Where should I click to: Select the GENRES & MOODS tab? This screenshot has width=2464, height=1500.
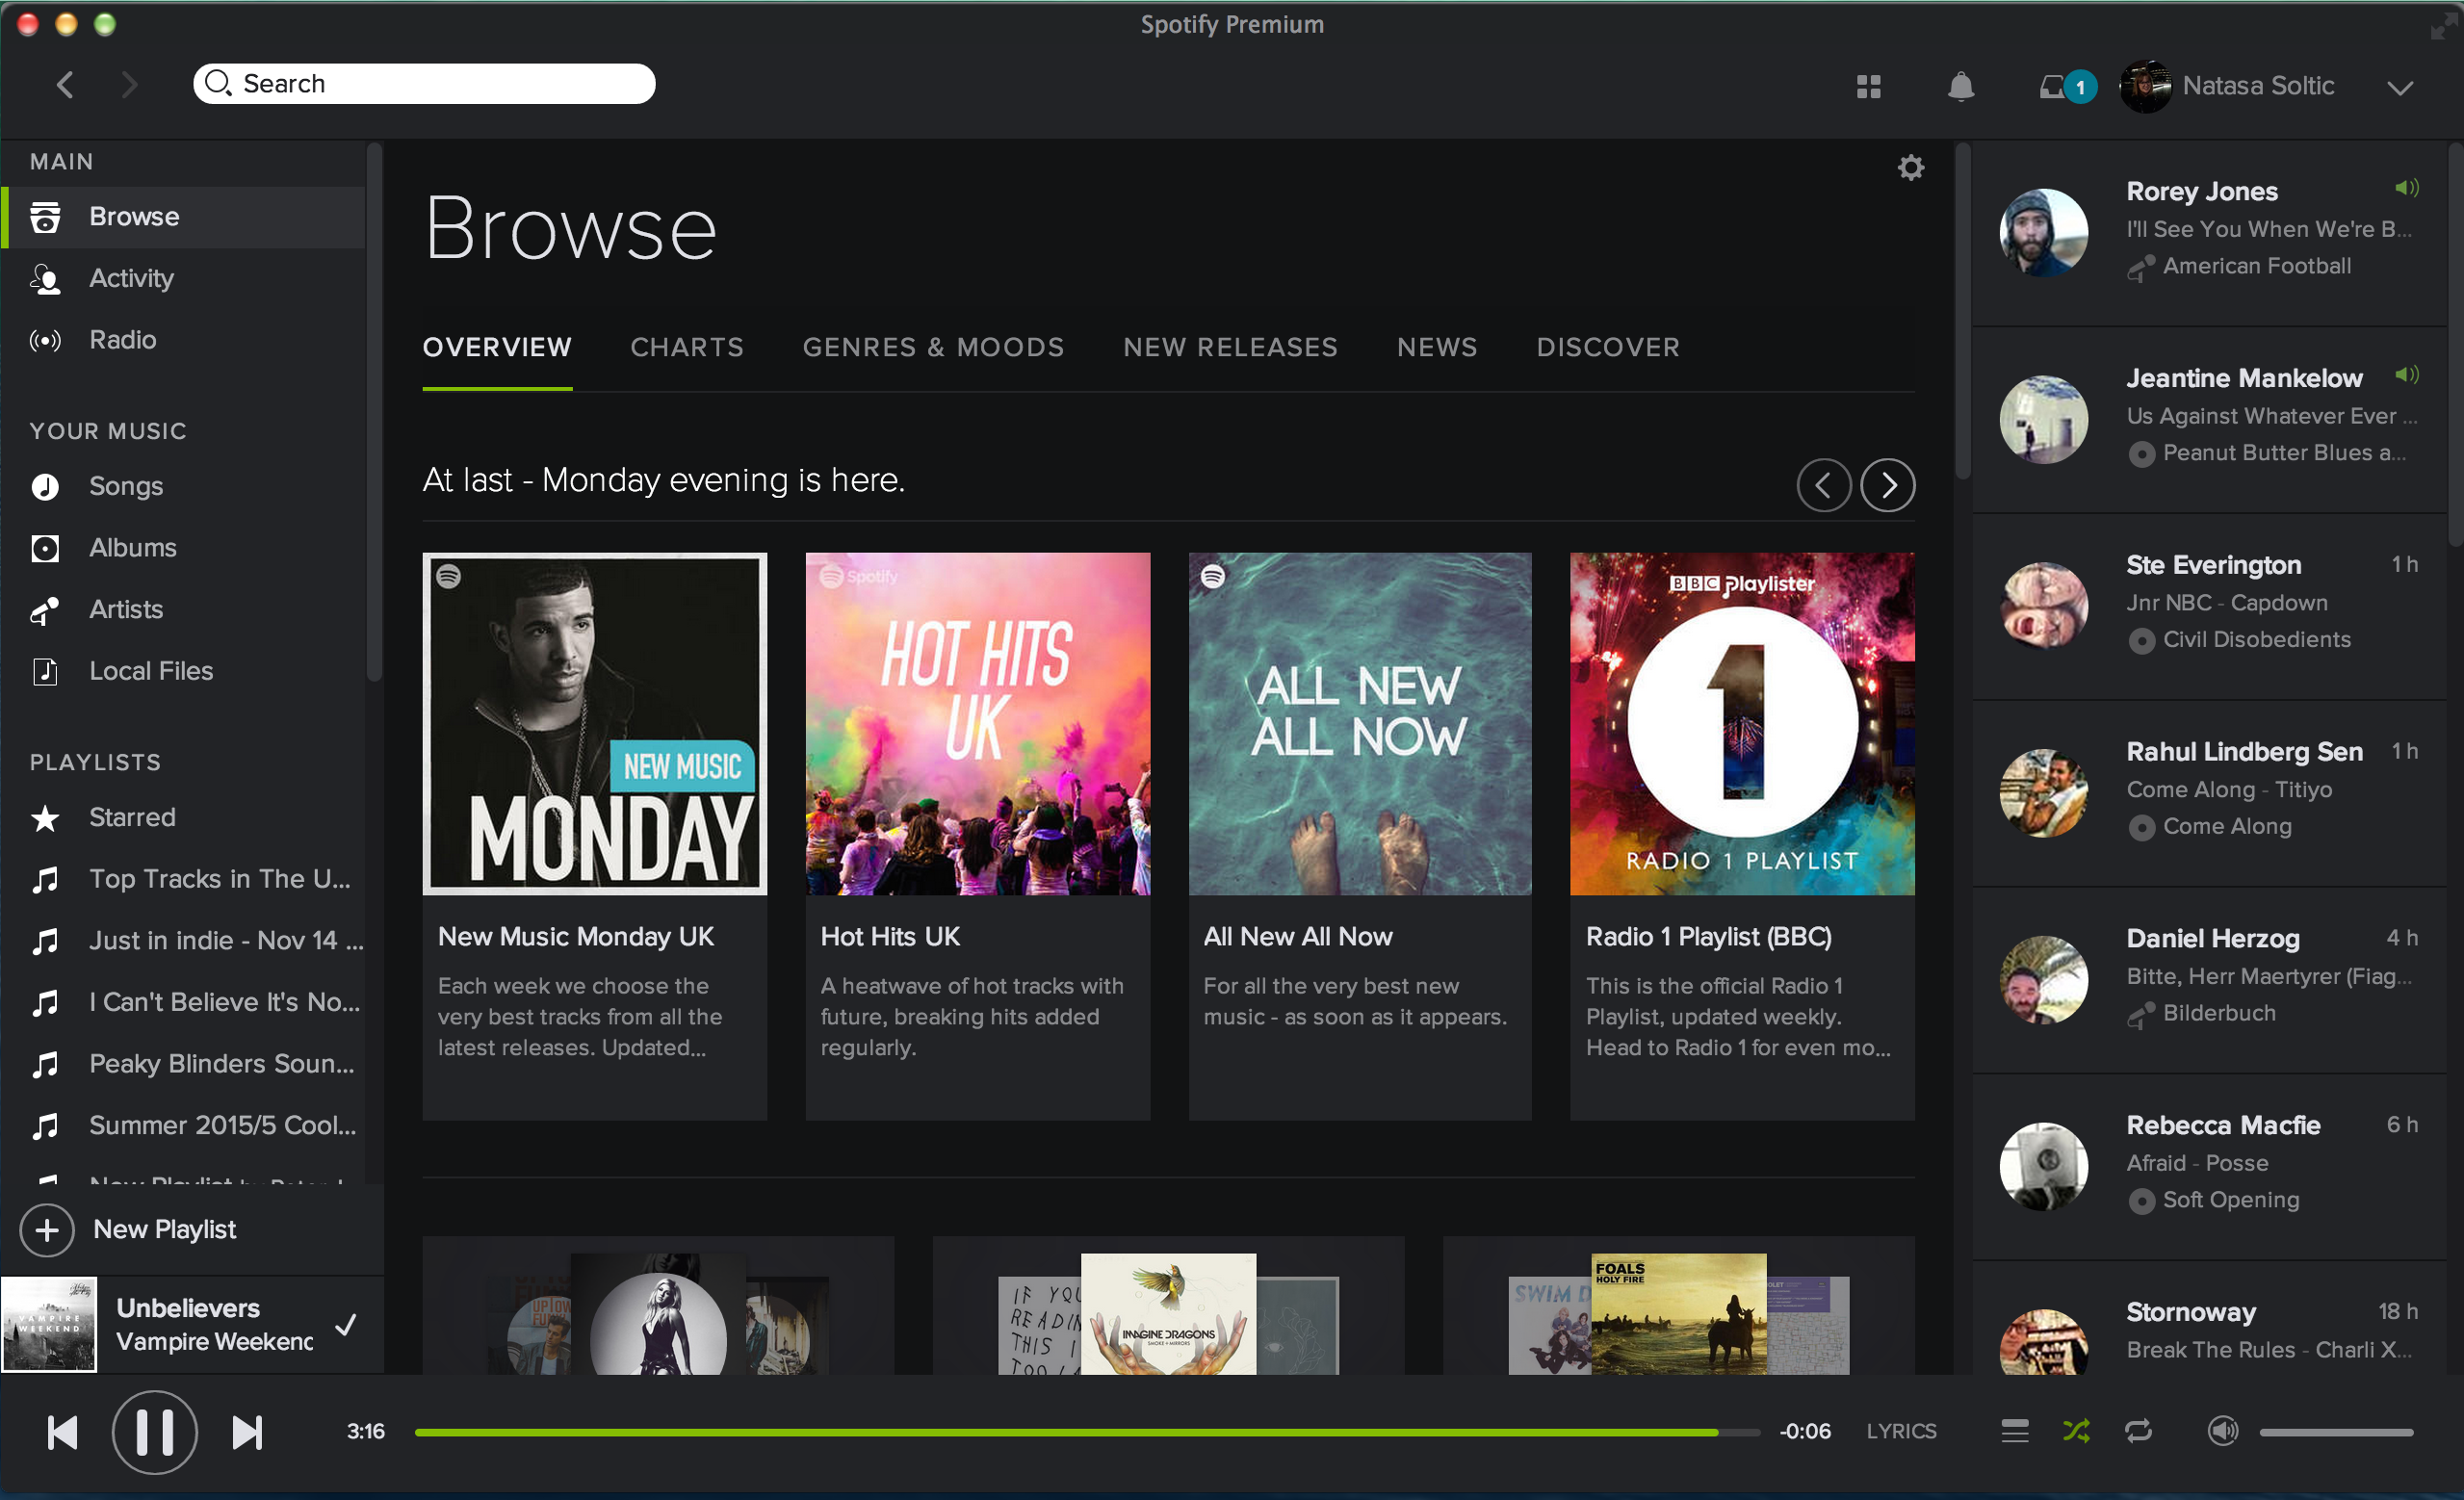935,347
